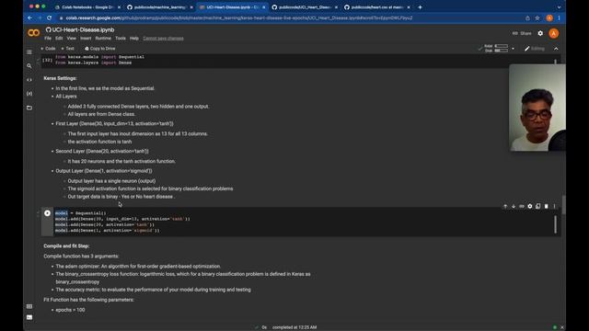The width and height of the screenshot is (589, 331).
Task: Click the model = Sequential() code line
Action: click(81, 213)
